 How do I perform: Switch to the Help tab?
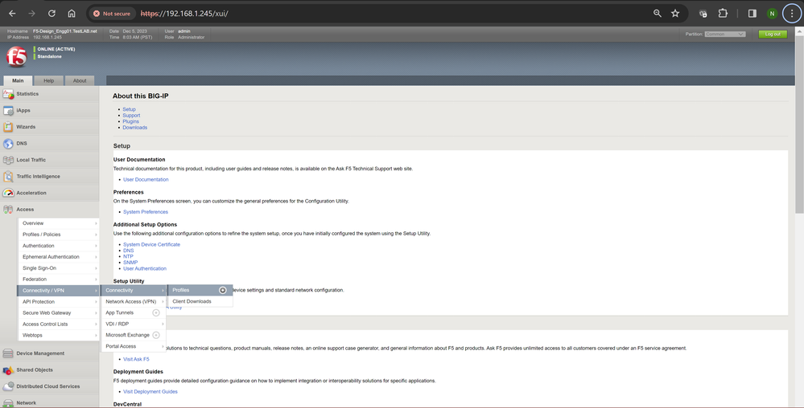[49, 80]
